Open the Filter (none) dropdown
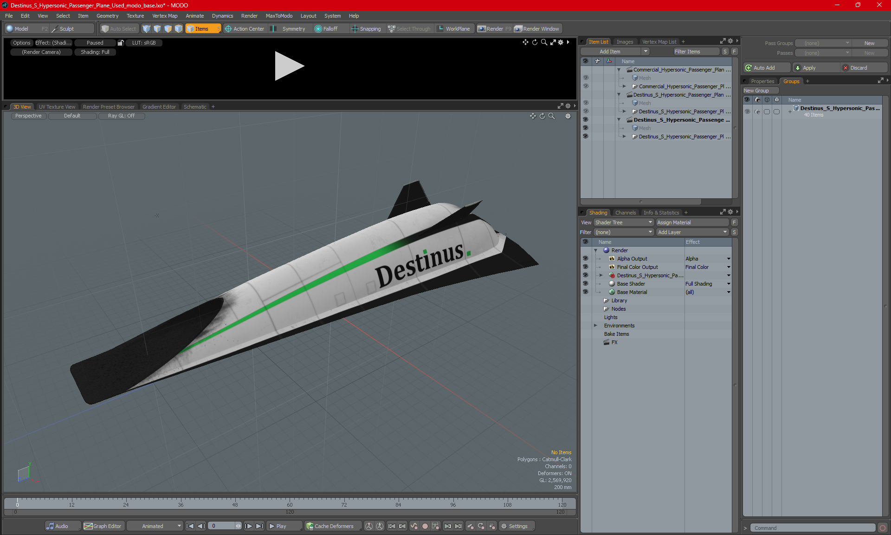This screenshot has width=891, height=535. click(624, 232)
